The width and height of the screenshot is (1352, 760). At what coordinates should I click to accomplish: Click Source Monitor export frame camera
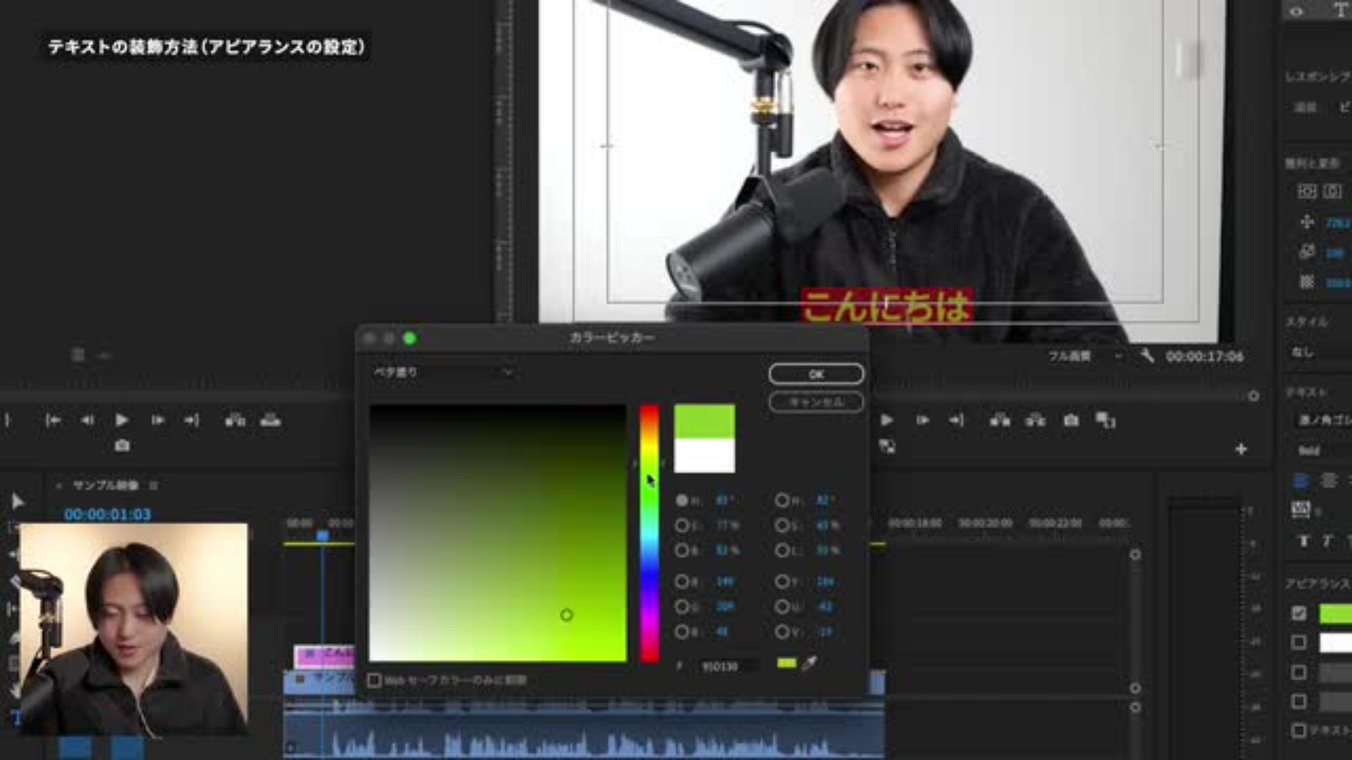(122, 445)
